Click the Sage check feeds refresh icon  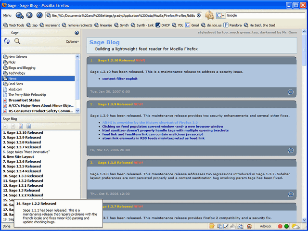pyautogui.click(x=6, y=41)
